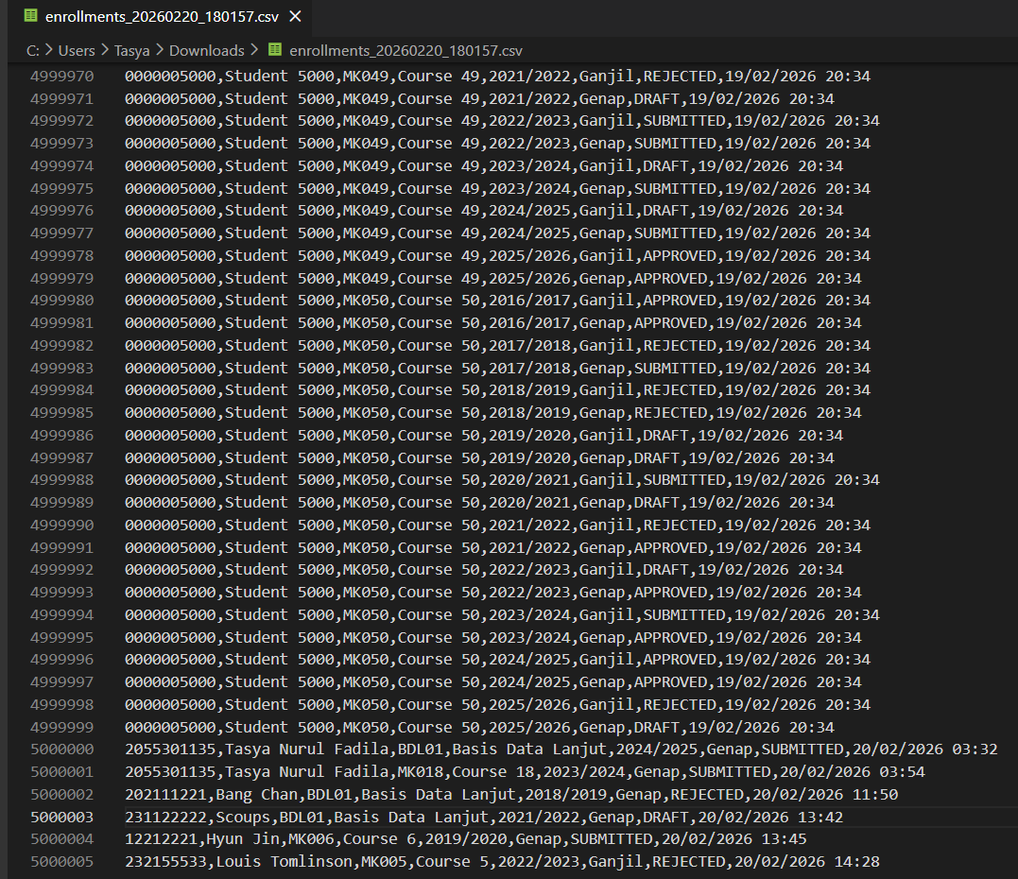Click 'Genap' on line 4999987
The height and width of the screenshot is (879, 1018).
click(x=602, y=458)
